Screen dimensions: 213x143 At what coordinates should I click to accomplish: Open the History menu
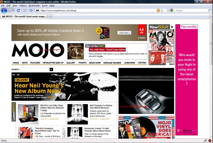click(23, 6)
